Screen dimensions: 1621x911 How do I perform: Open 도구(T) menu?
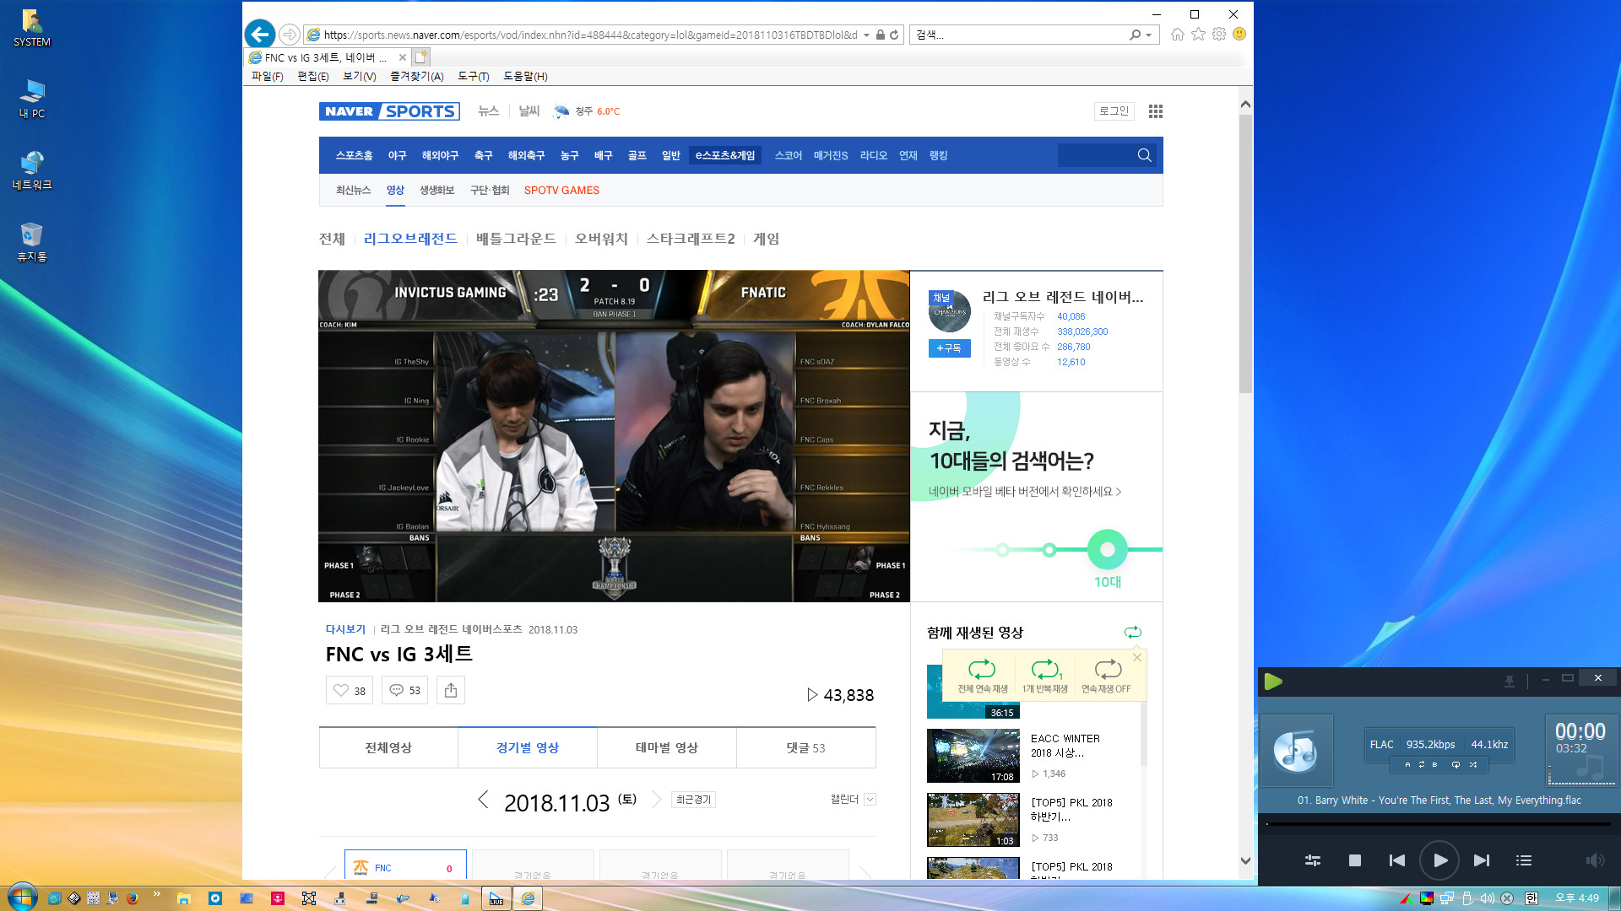(474, 76)
